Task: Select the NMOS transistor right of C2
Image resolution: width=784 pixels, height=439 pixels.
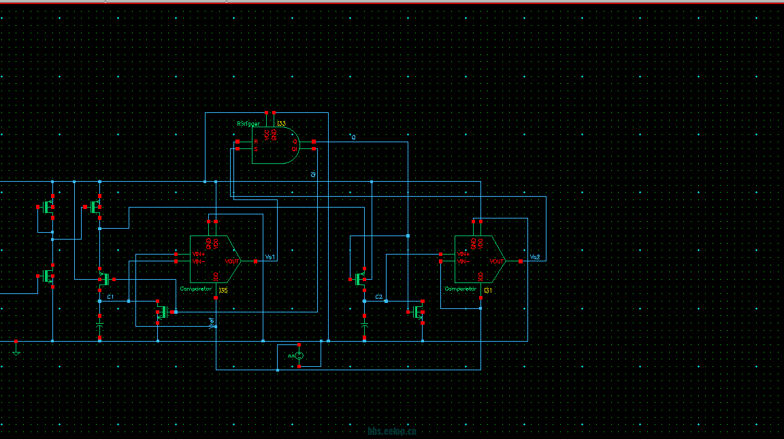Action: (417, 312)
